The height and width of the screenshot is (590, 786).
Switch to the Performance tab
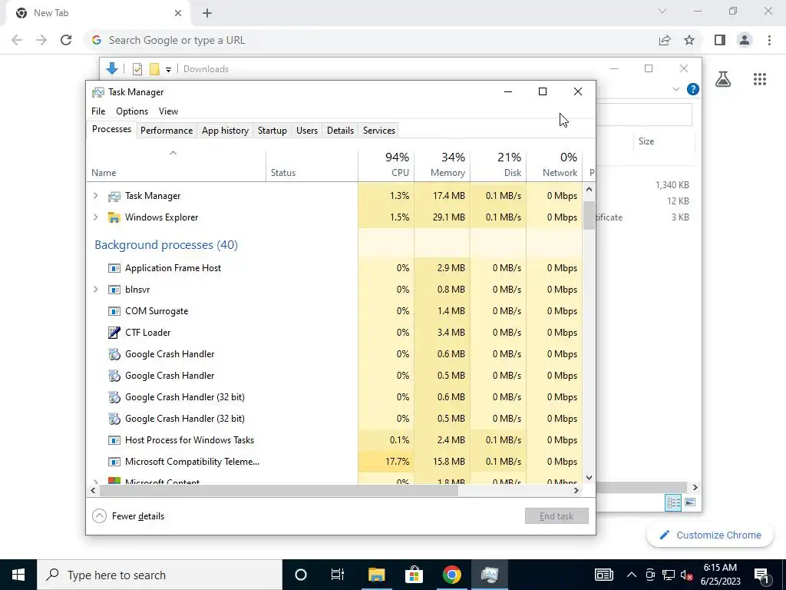tap(167, 131)
